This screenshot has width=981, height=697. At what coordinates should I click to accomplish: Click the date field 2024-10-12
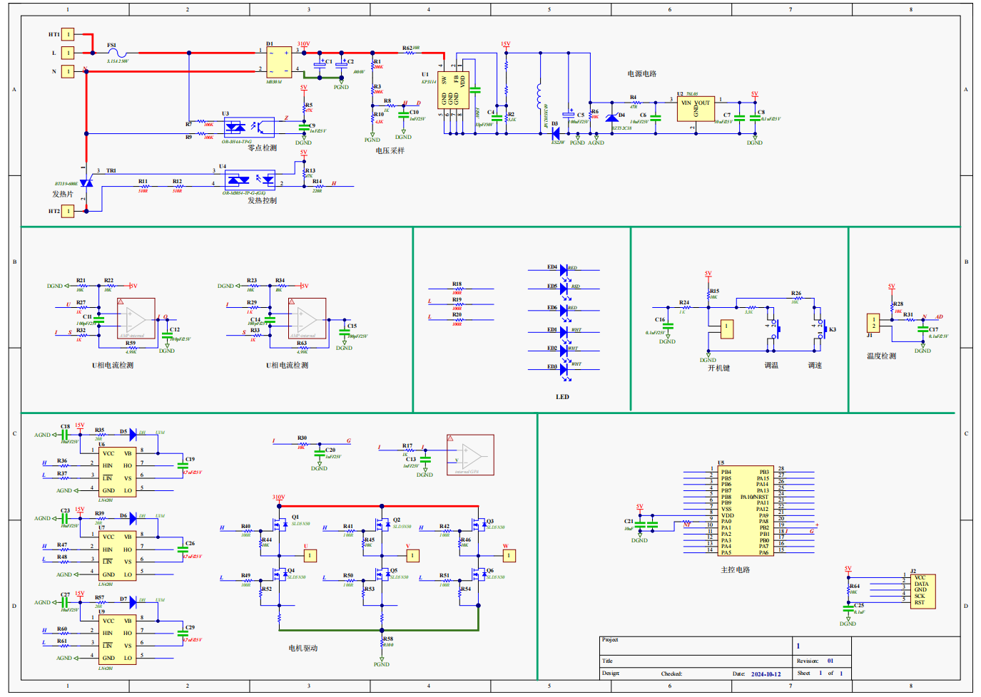[x=766, y=673]
